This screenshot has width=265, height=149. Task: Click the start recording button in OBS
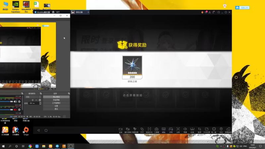(x=56, y=100)
